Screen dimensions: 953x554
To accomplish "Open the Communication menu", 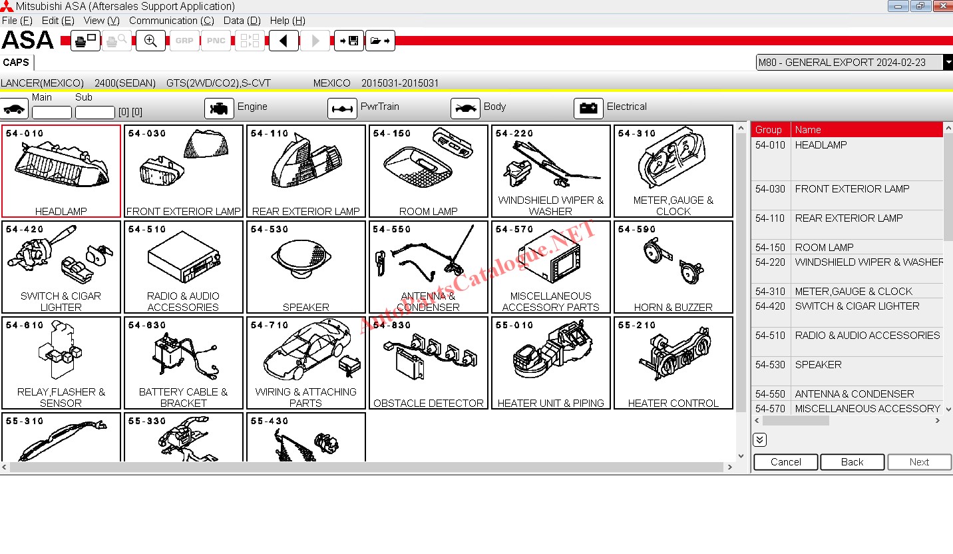I will coord(172,21).
